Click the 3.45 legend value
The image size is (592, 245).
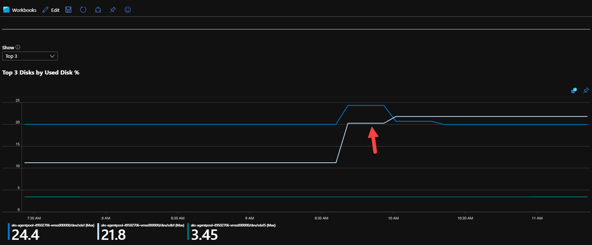(x=204, y=235)
